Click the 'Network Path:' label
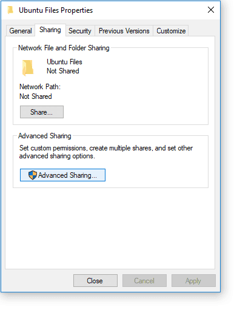The height and width of the screenshot is (310, 237). (x=40, y=87)
